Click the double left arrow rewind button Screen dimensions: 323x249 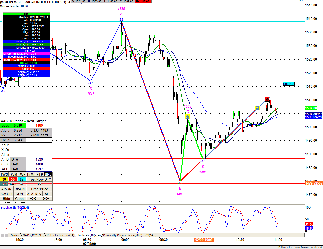click(x=33, y=199)
